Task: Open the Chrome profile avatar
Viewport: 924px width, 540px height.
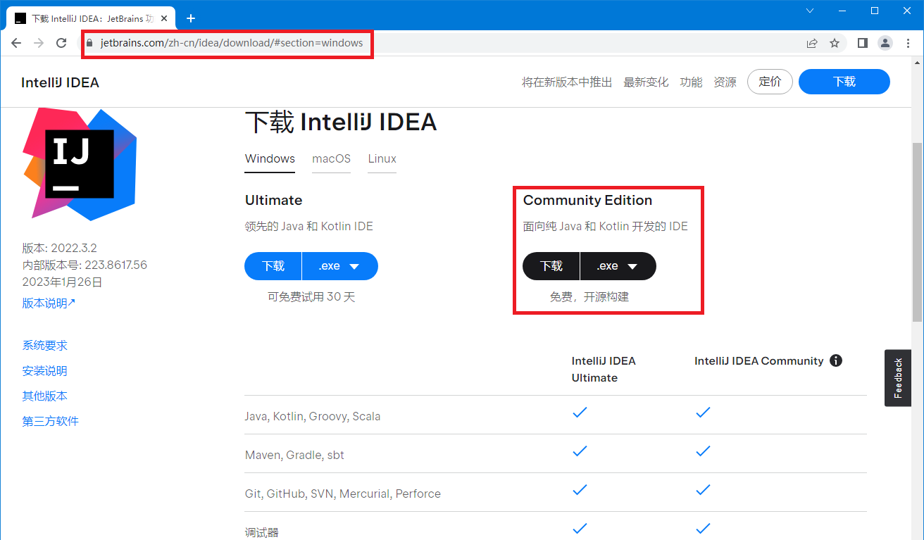Action: click(885, 43)
